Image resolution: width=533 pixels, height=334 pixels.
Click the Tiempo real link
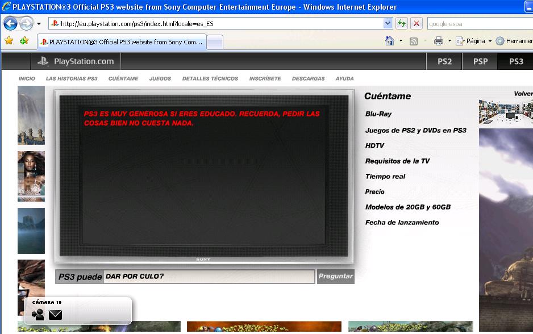pos(385,176)
